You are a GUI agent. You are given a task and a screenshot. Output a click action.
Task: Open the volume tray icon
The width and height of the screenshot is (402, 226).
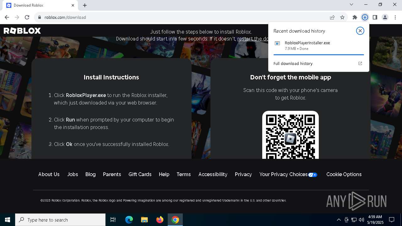point(361,220)
